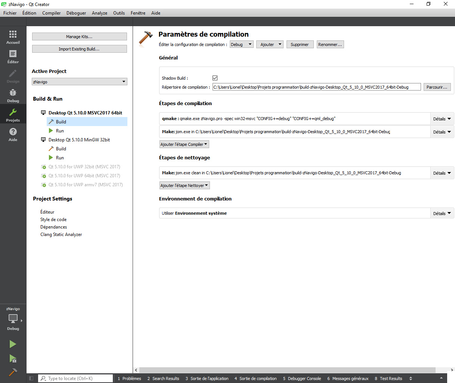Open the Debug mode in sidebar
Screen dimensions: 455x383
point(13,96)
